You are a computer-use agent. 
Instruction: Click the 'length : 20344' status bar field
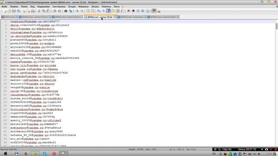click(136, 149)
